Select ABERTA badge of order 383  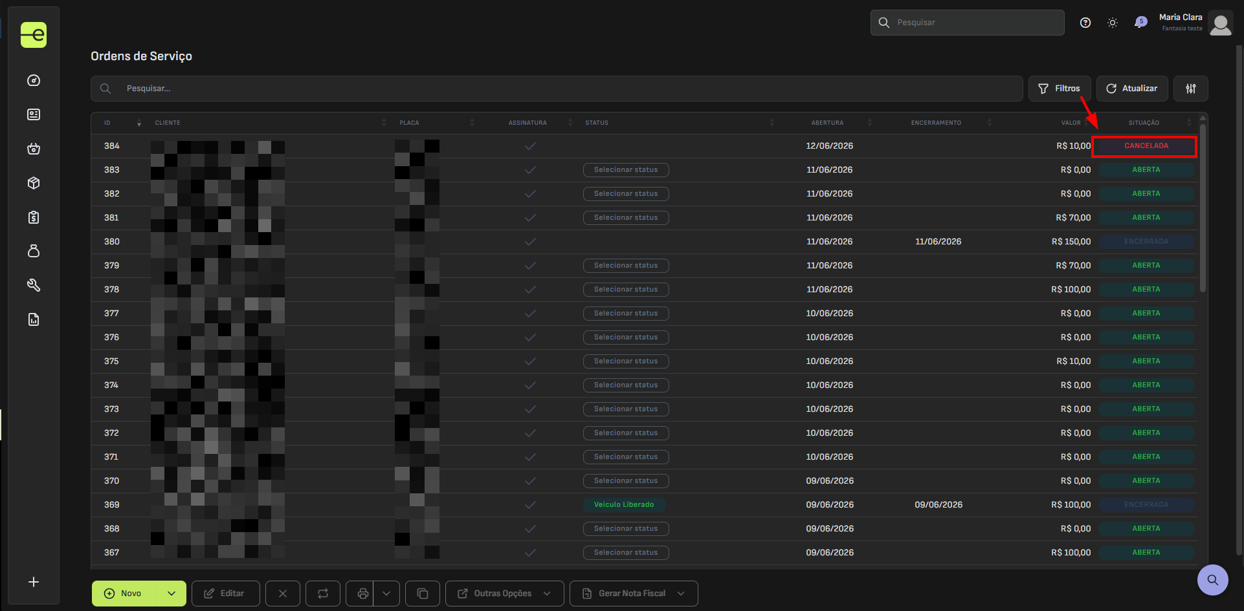tap(1146, 170)
